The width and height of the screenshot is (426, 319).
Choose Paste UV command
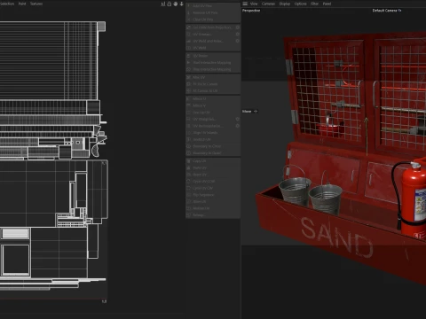213,167
